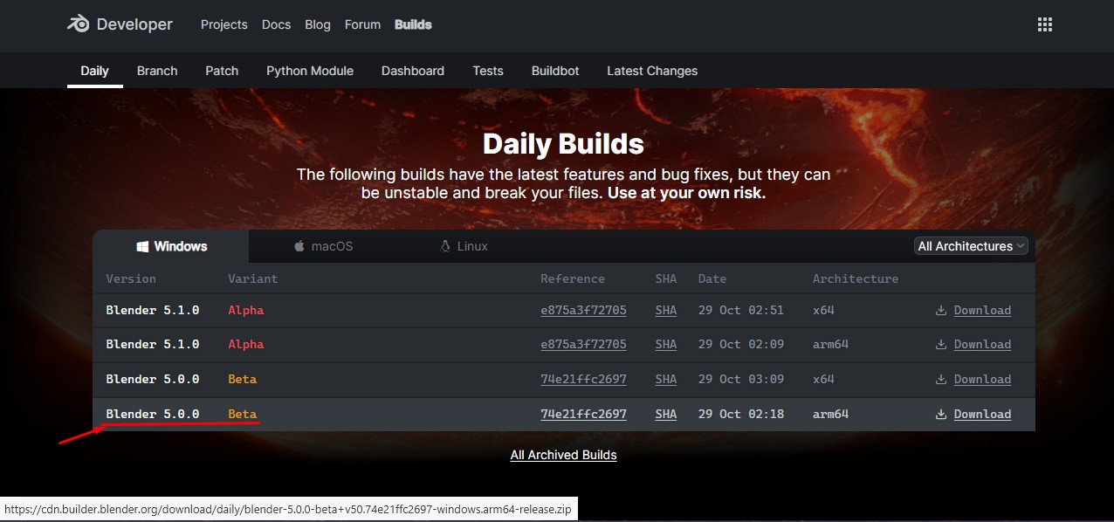1114x522 pixels.
Task: Click Alpha label in x64 row
Action: pos(245,310)
